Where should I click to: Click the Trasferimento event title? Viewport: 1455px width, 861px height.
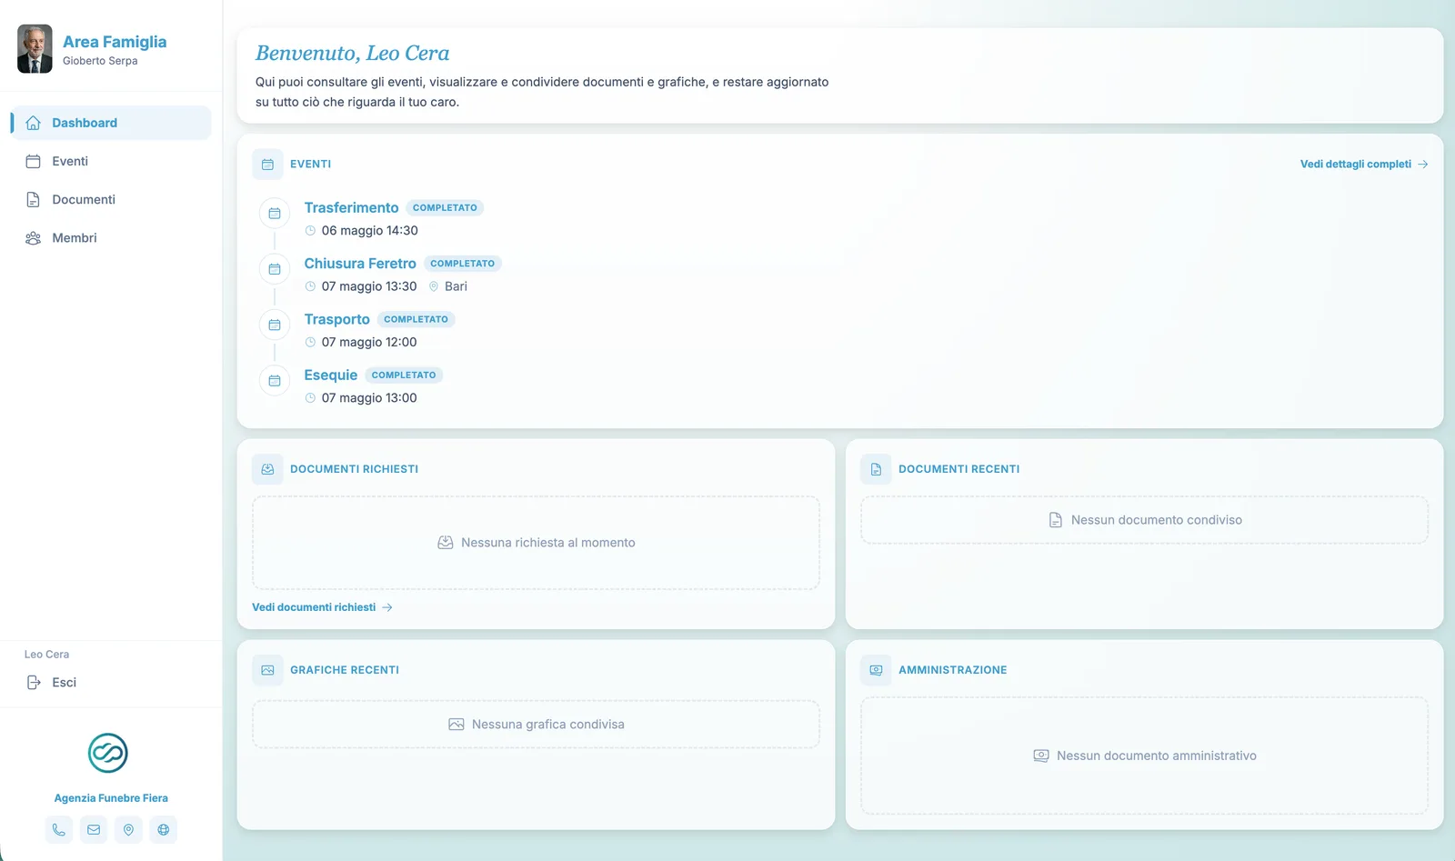pos(351,208)
